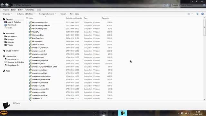Open the Organizar dropdown
Screen dimensions: 206x116
pyautogui.click(x=7, y=14)
